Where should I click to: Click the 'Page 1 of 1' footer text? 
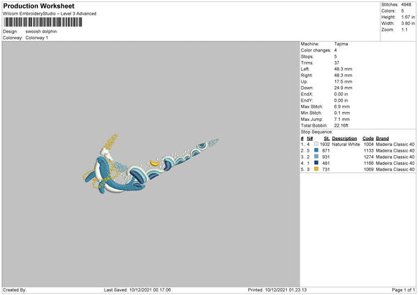403,289
